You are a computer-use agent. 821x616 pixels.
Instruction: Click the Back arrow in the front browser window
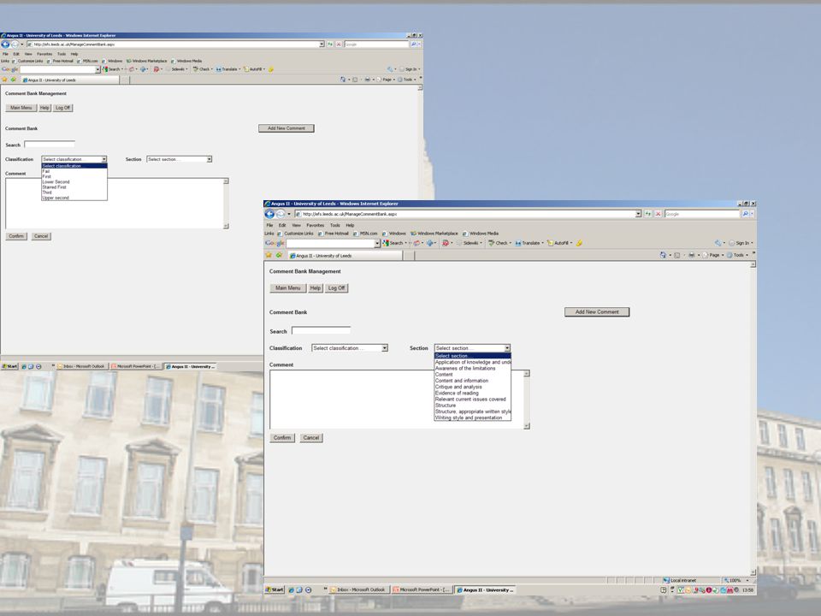[x=269, y=214]
